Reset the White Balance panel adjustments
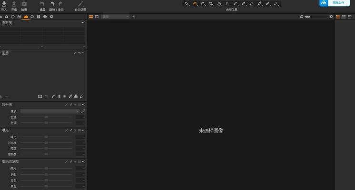 (x=75, y=104)
